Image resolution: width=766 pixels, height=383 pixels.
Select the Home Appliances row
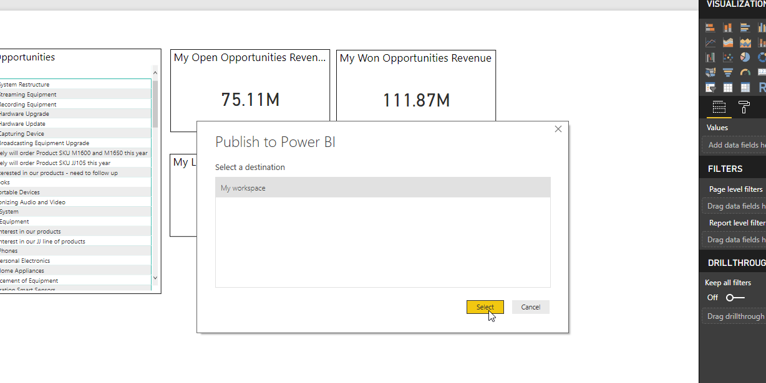click(x=75, y=270)
